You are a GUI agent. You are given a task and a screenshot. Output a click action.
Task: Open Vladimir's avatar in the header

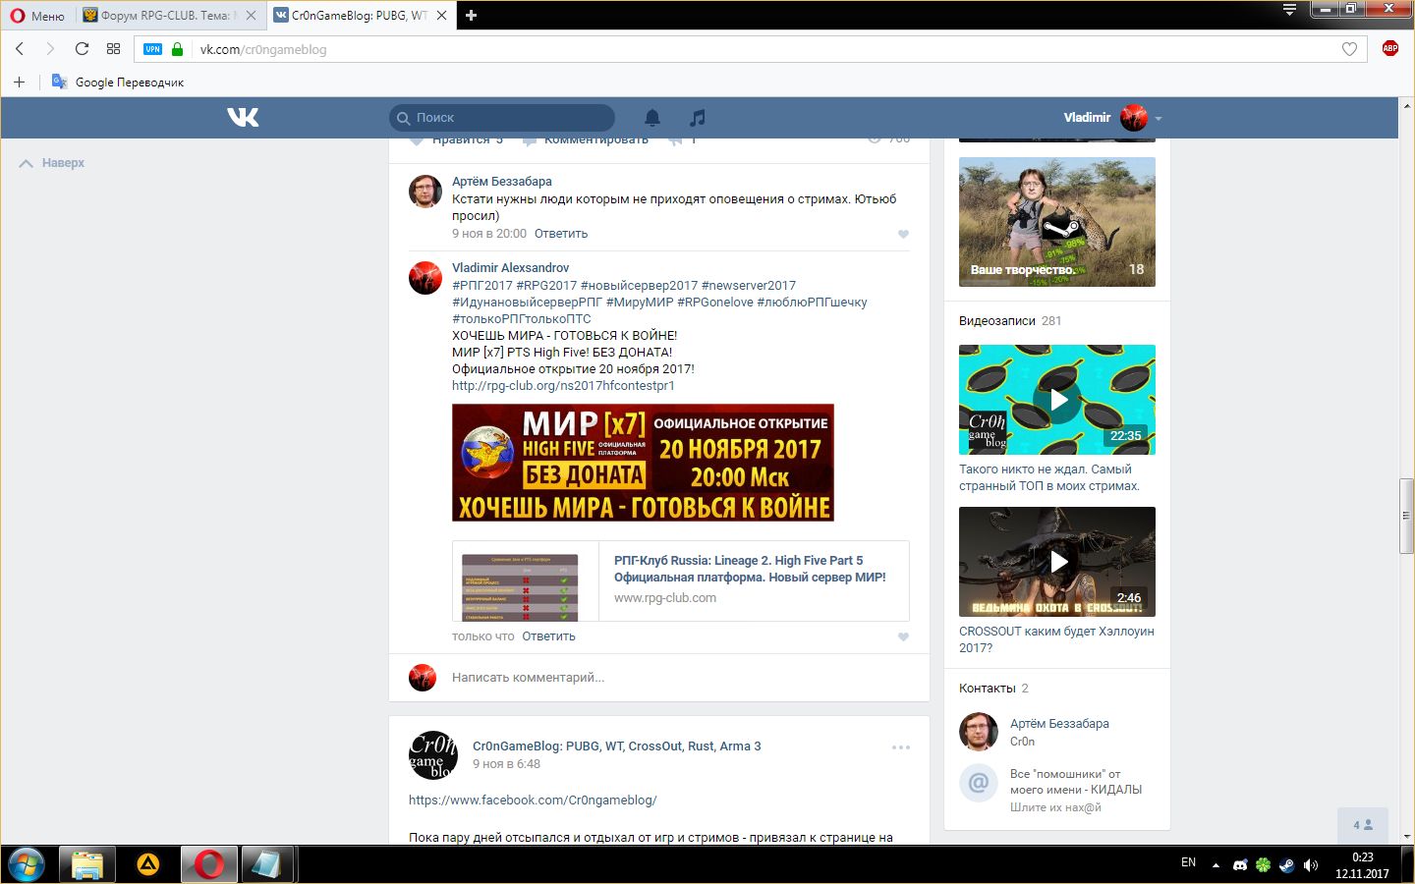click(x=1134, y=118)
